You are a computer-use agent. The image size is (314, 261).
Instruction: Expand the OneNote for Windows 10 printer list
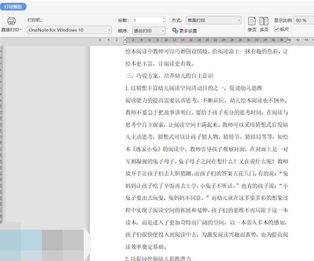tap(109, 30)
